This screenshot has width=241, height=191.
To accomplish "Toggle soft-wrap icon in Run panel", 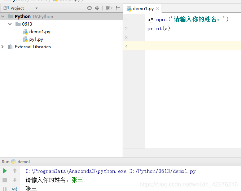I will click(x=15, y=189).
